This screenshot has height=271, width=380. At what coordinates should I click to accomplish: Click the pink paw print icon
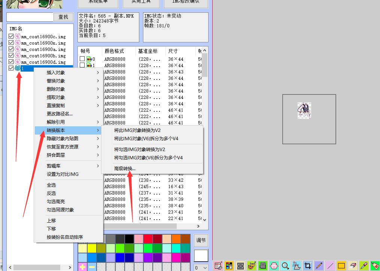pyautogui.click(x=274, y=266)
